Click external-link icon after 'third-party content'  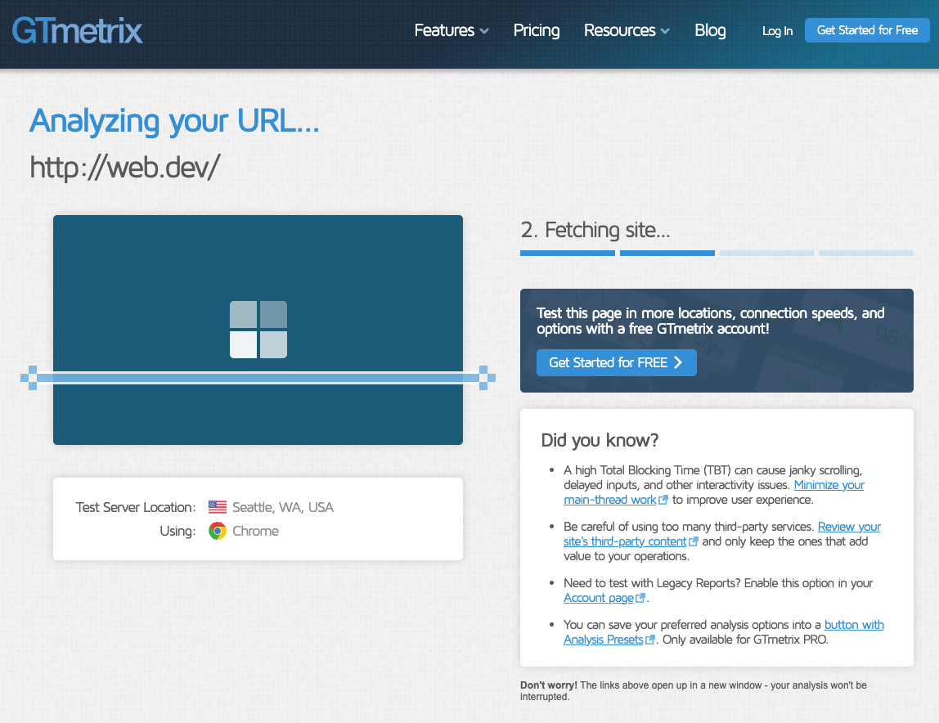pyautogui.click(x=694, y=541)
